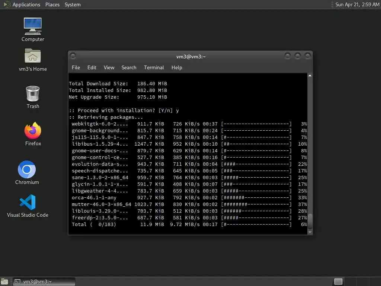
Task: Click the 'Total Installed Size:' line
Action: click(118, 90)
